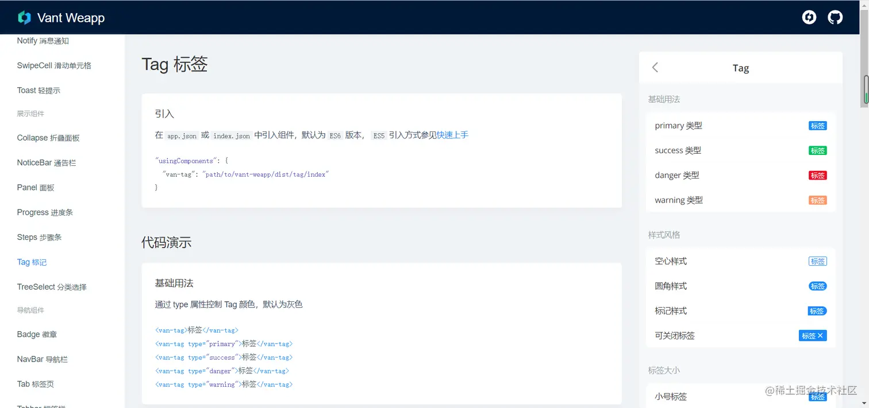The image size is (869, 408).
Task: Click the 空心样式 row label
Action: [671, 261]
